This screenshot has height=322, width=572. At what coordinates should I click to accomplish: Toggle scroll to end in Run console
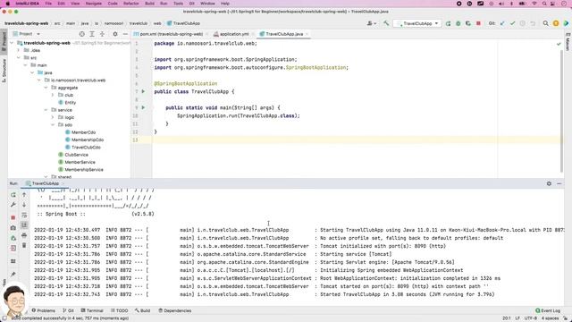coord(24,225)
